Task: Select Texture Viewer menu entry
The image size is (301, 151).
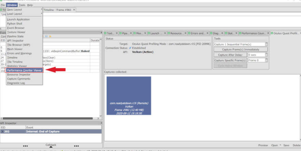Action: pyautogui.click(x=16, y=32)
